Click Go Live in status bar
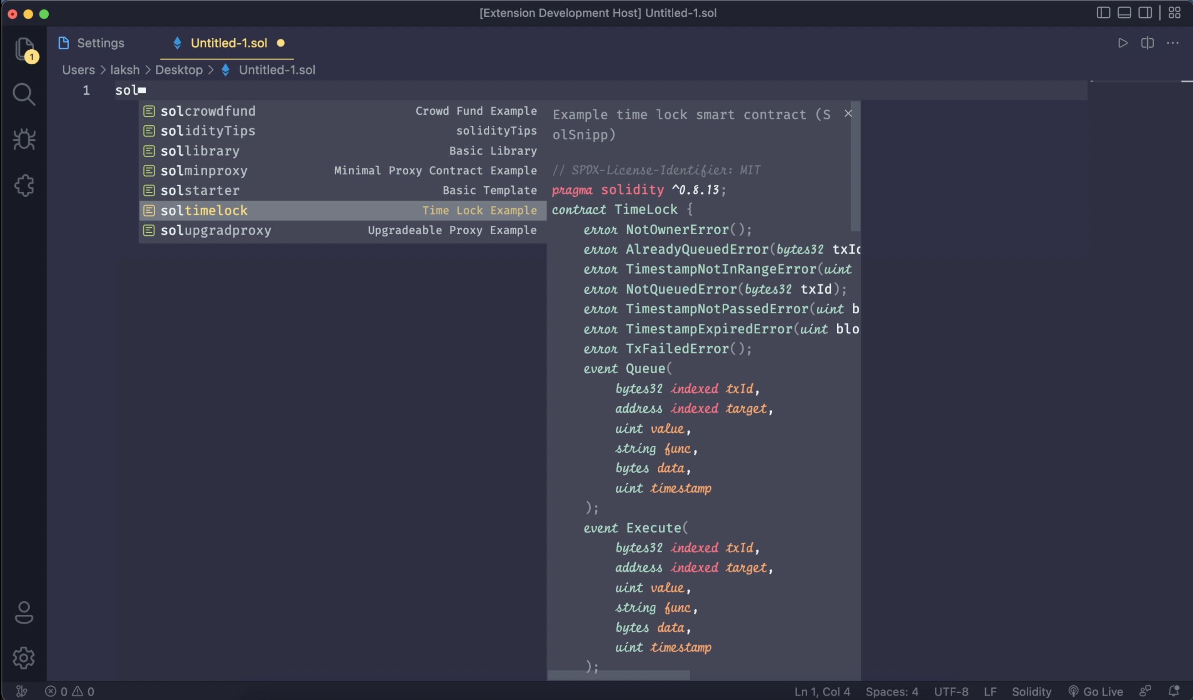The width and height of the screenshot is (1193, 700). pyautogui.click(x=1096, y=691)
